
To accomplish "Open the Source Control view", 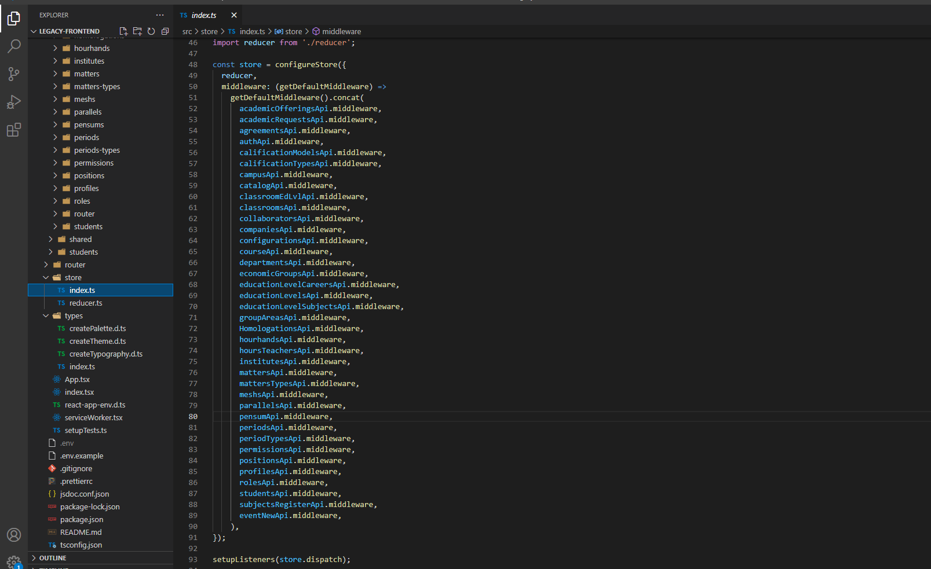I will [x=14, y=74].
